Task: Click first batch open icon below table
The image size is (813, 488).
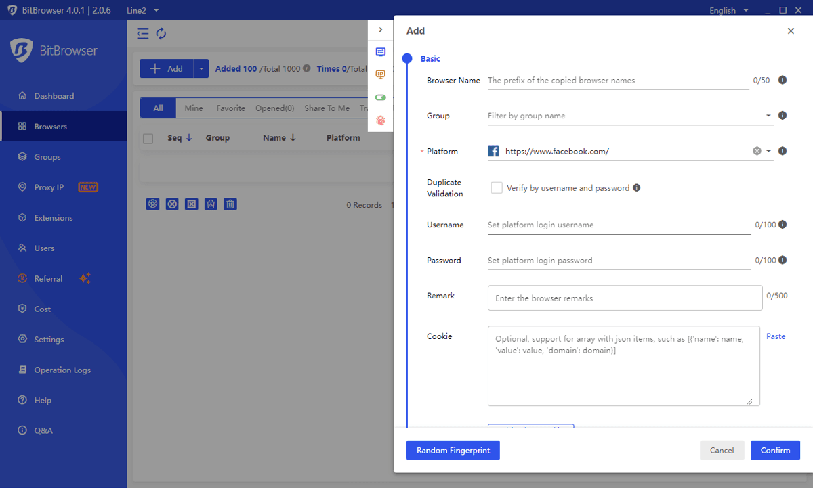Action: click(x=153, y=204)
